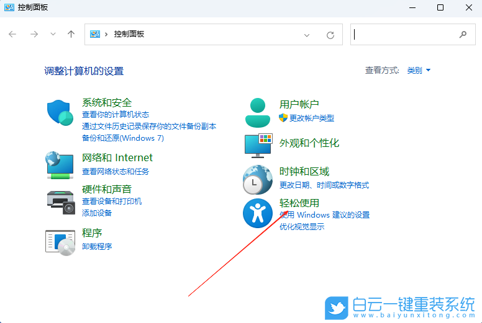Open 网络和 Internet category
This screenshot has width=482, height=323.
pyautogui.click(x=117, y=157)
